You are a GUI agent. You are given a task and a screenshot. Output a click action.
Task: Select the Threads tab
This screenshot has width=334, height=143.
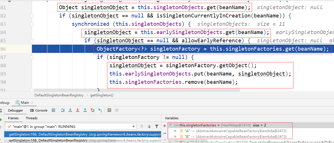31,118
